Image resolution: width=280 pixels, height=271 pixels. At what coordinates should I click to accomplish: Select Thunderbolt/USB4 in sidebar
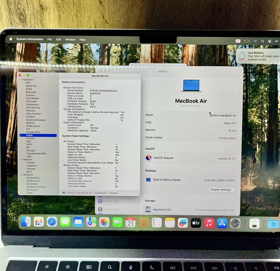click(x=36, y=154)
